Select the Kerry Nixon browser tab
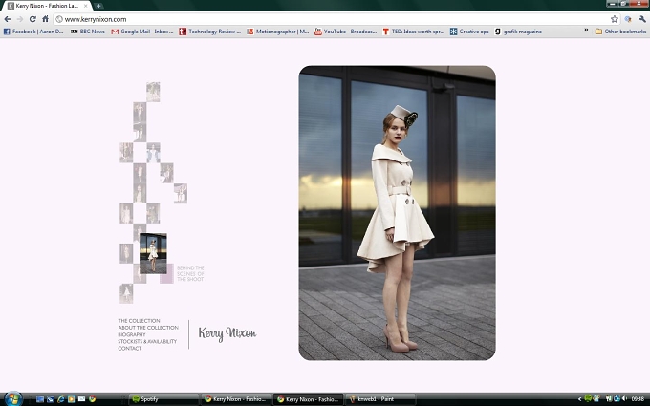 47,6
